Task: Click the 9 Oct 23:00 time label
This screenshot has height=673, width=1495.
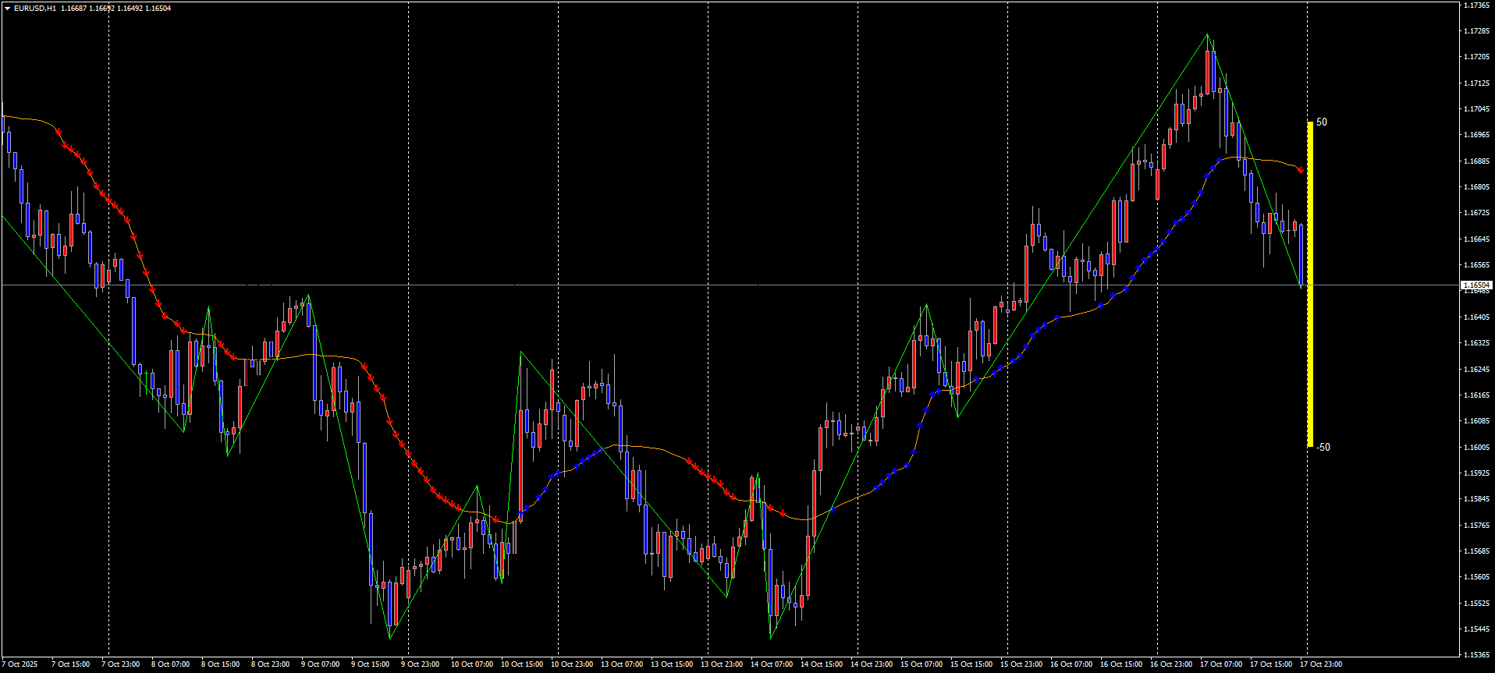Action: click(x=420, y=664)
